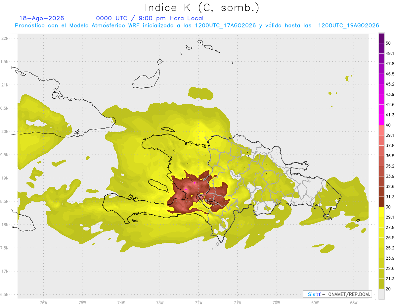Click the gray swatch below the 20 label
The width and height of the screenshot is (397, 307).
pos(381,294)
